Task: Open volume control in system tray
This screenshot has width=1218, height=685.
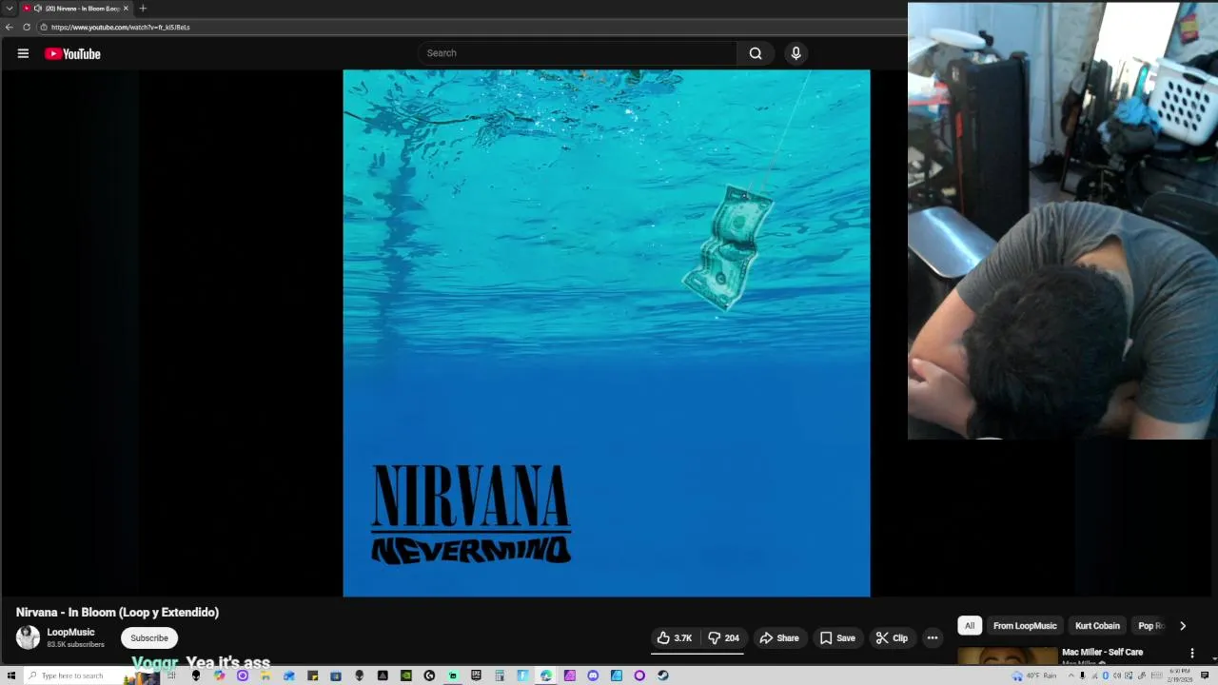Action: pyautogui.click(x=1117, y=675)
